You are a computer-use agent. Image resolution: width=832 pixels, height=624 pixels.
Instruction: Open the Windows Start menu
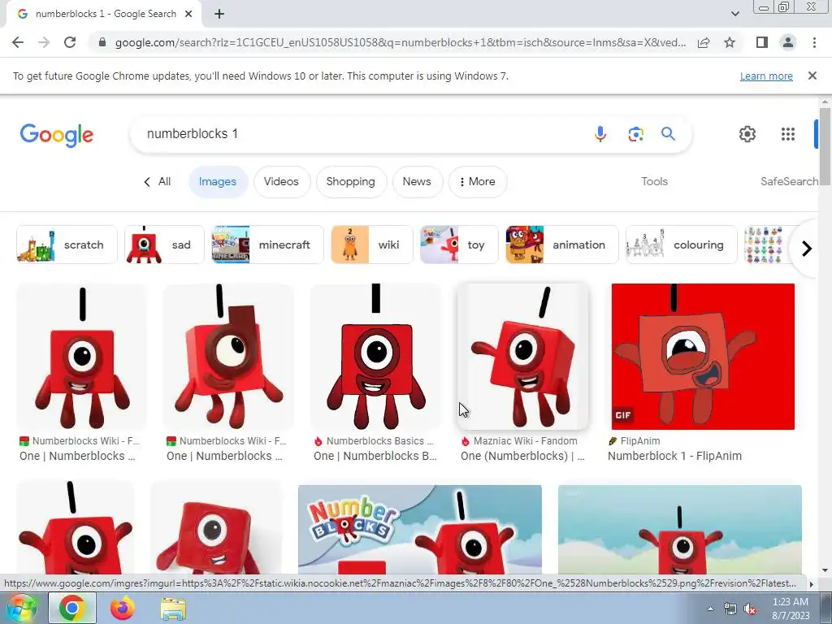(x=20, y=608)
